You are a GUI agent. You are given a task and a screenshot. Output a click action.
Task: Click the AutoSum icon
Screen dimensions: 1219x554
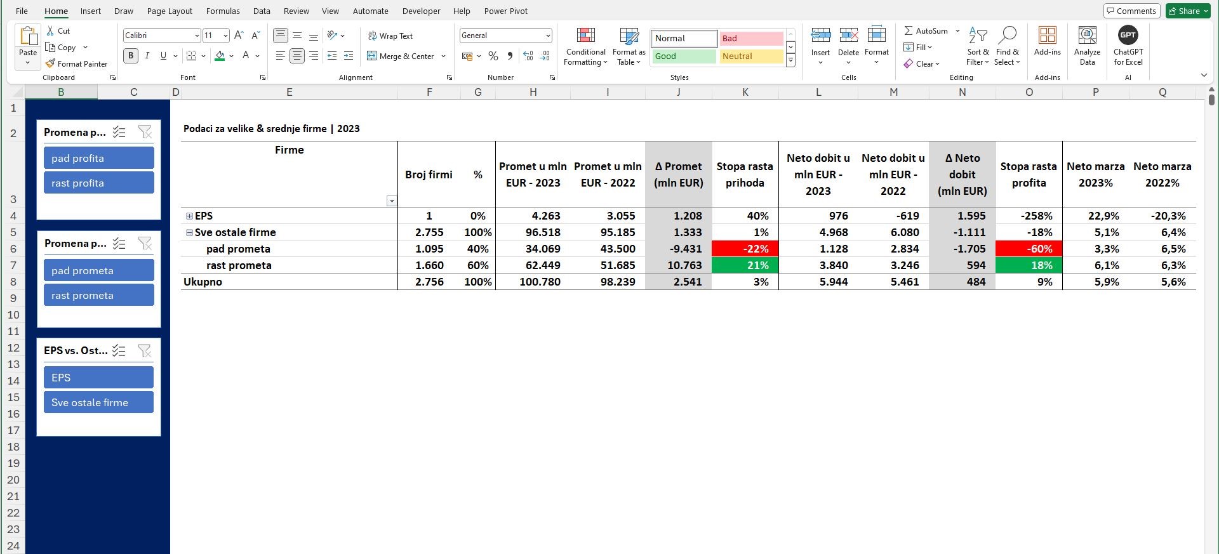[x=909, y=30]
